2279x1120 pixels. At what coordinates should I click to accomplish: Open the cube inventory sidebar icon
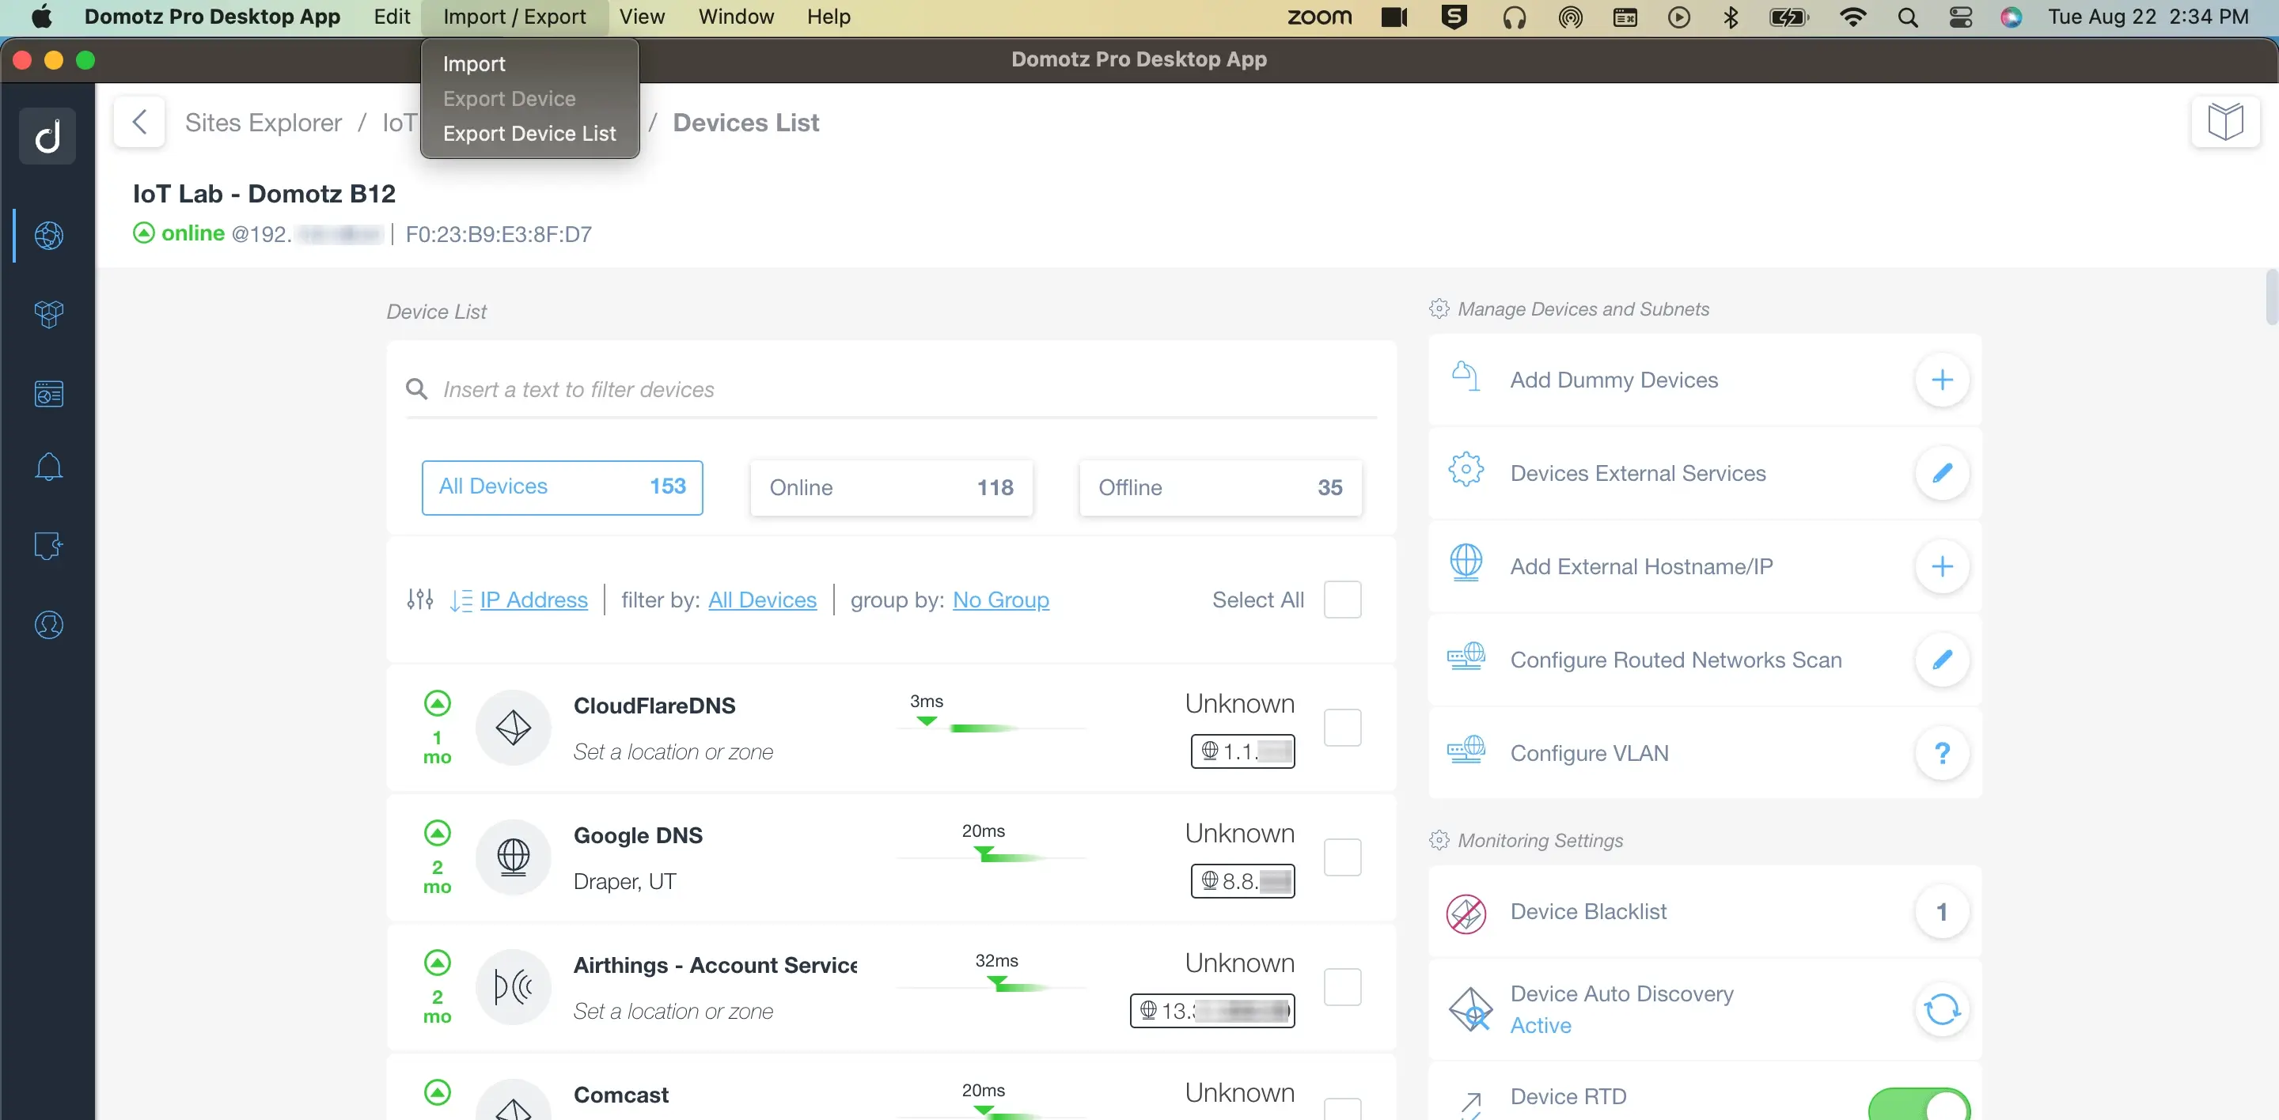click(x=48, y=314)
